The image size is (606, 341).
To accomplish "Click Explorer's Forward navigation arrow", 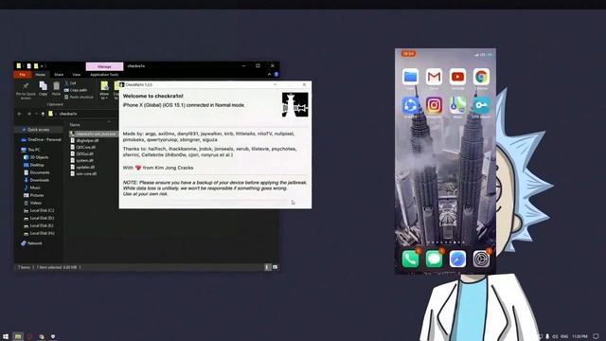I will 29,114.
